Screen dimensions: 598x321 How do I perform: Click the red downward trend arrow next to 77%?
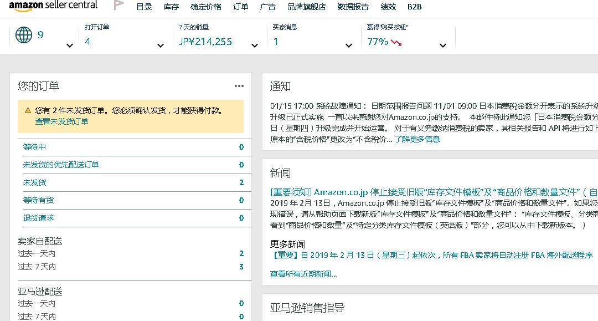tap(396, 42)
